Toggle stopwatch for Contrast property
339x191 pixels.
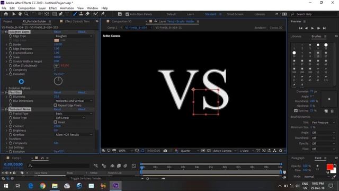pyautogui.click(x=11, y=126)
